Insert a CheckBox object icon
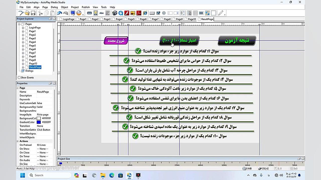The image size is (321, 180). [x=158, y=13]
